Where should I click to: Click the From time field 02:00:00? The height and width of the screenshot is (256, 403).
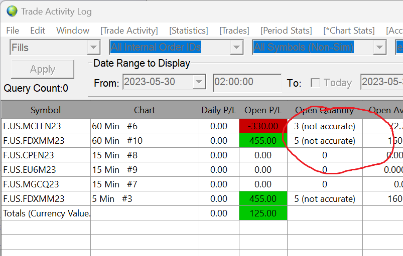[247, 82]
